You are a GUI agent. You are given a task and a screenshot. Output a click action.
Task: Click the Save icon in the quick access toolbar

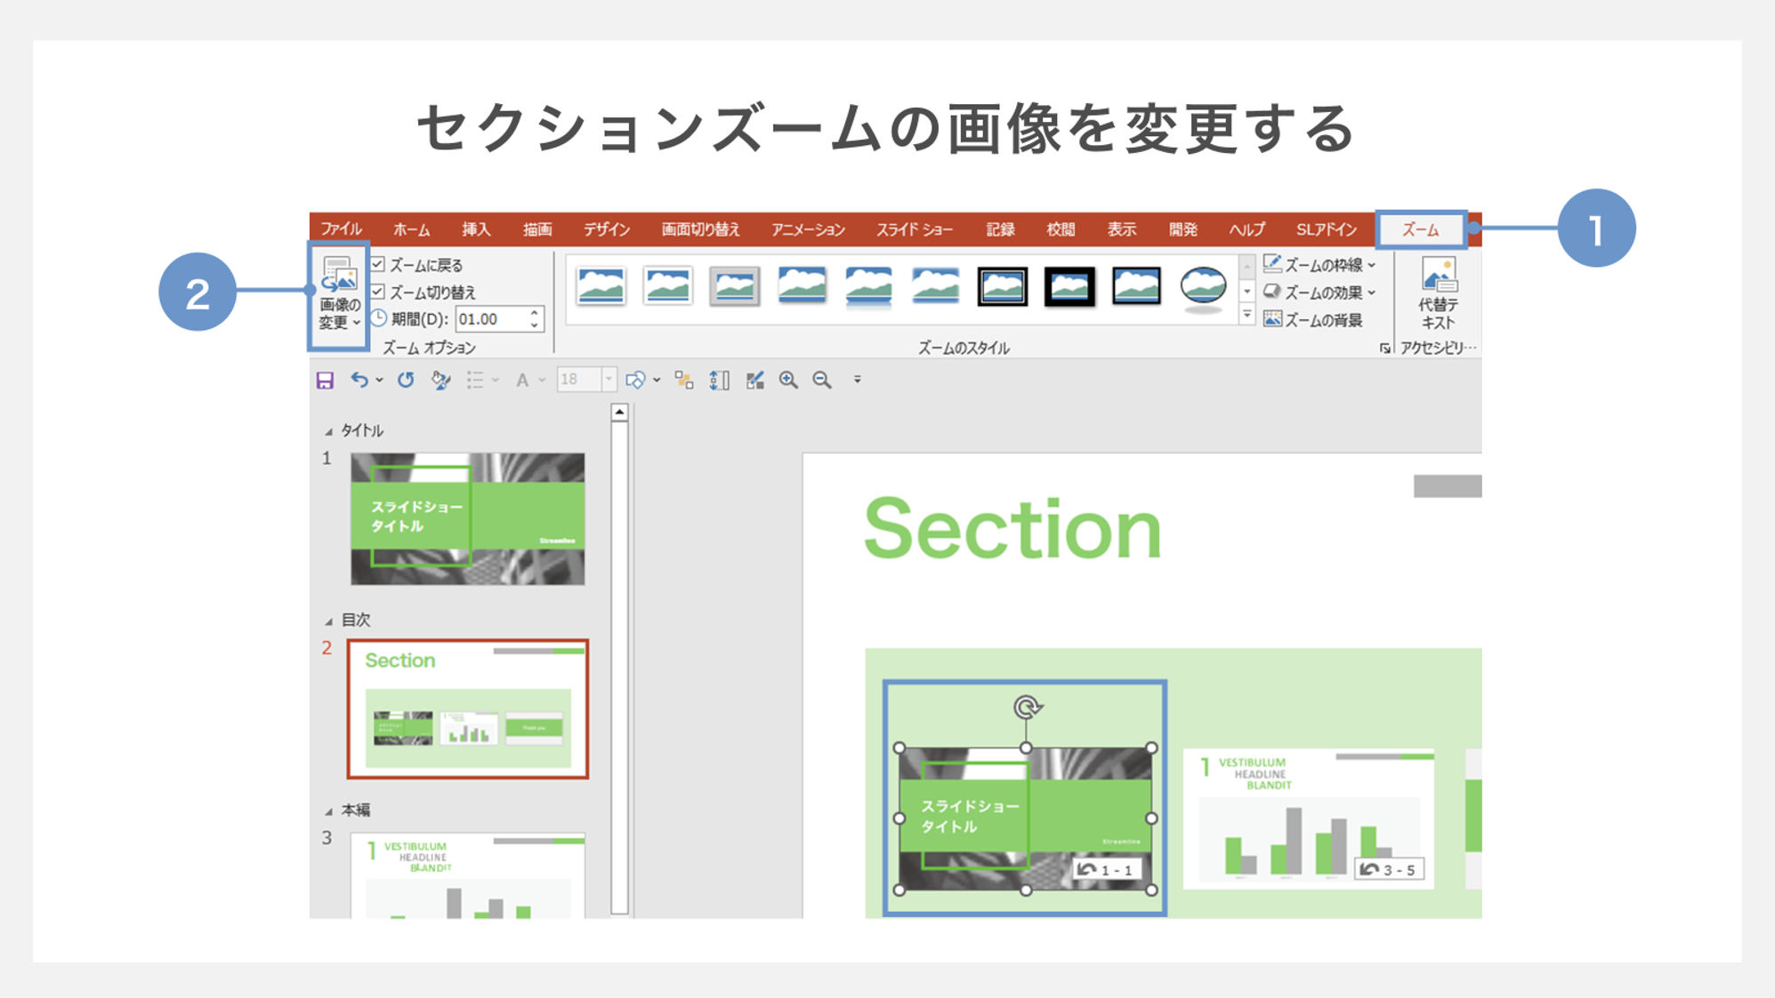pos(325,380)
